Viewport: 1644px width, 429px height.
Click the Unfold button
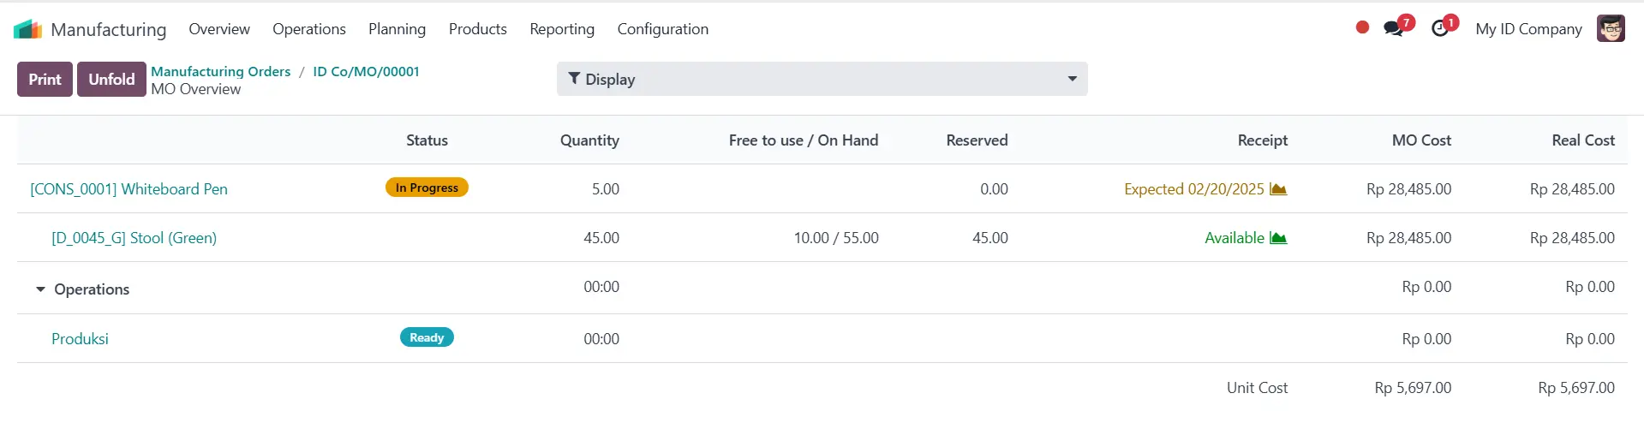(x=111, y=79)
